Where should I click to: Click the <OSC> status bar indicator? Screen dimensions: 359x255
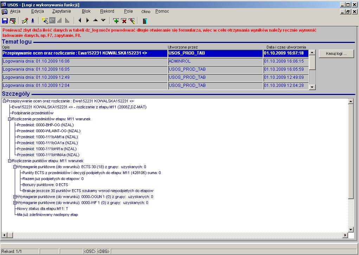coord(90,251)
